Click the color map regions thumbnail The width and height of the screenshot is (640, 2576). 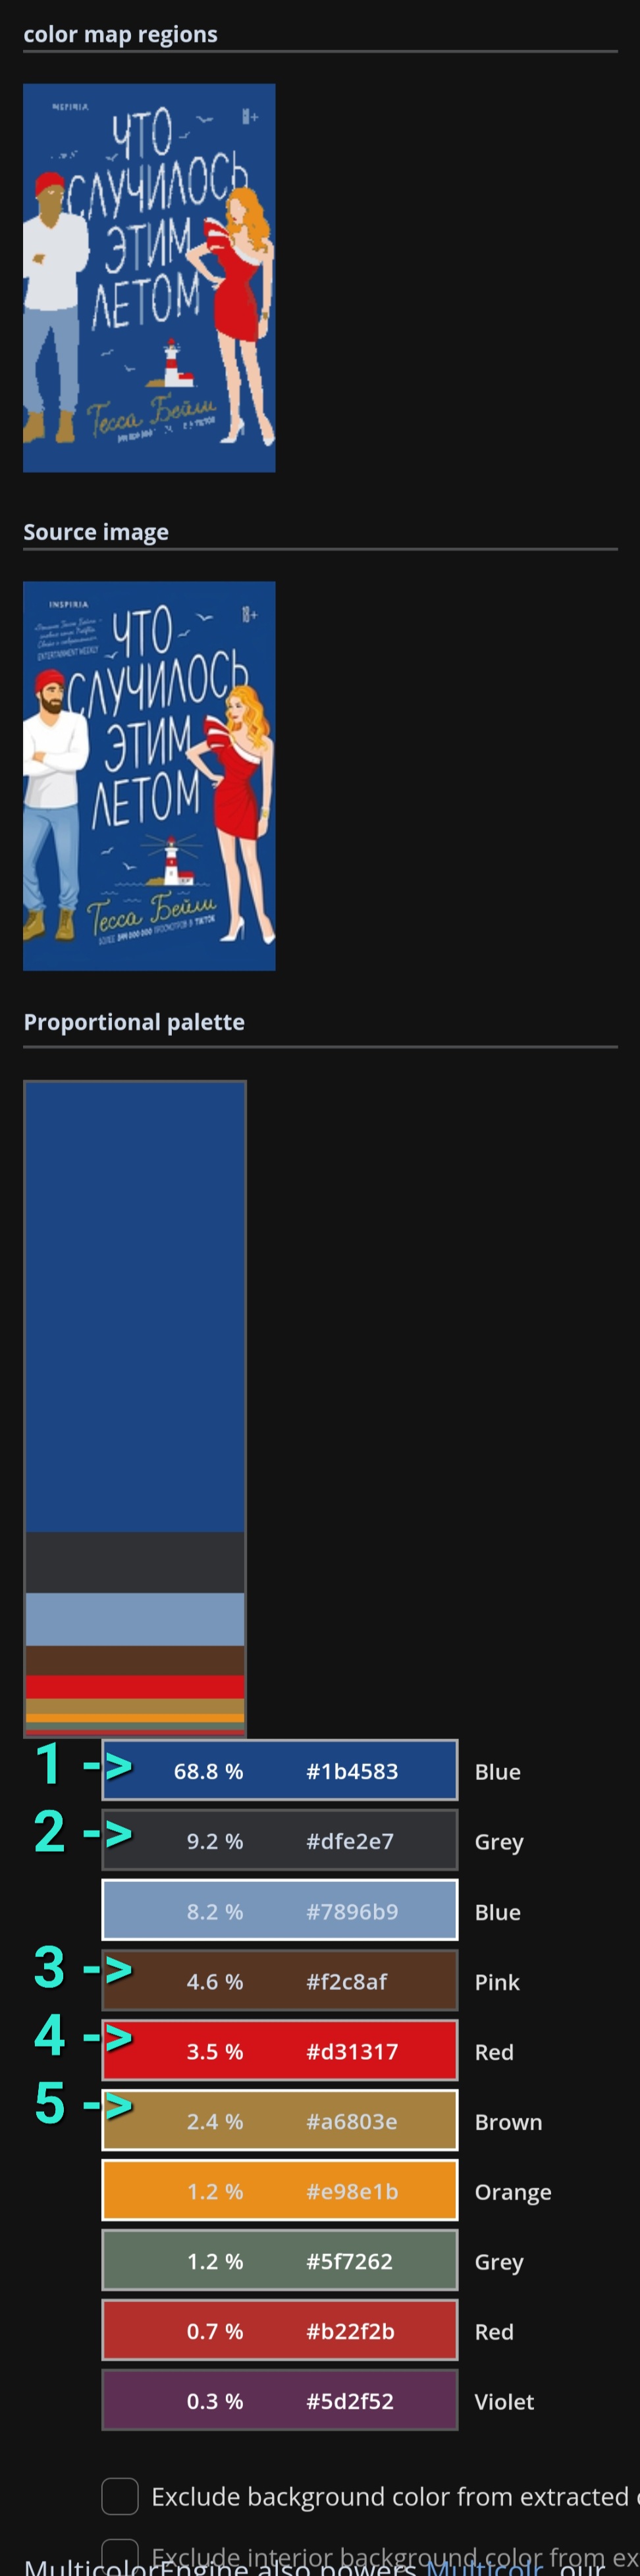coord(149,277)
